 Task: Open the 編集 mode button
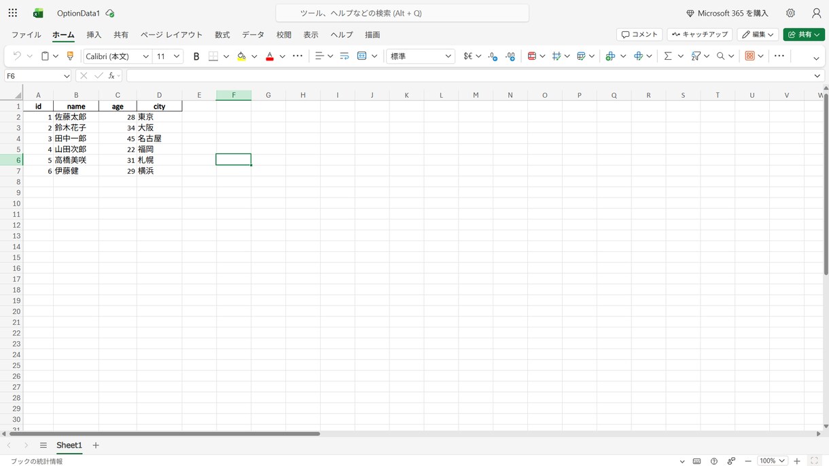[758, 35]
